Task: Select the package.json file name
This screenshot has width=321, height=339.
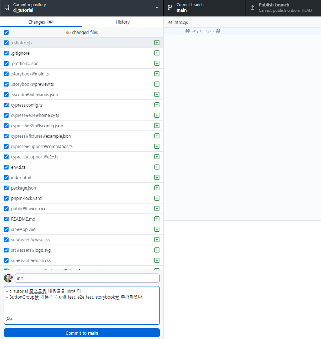Action: (24, 188)
